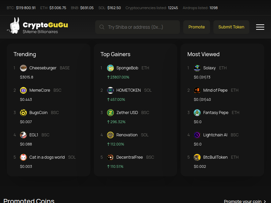The height and width of the screenshot is (203, 271).
Task: Click the Most Viewed section heading
Action: click(204, 54)
